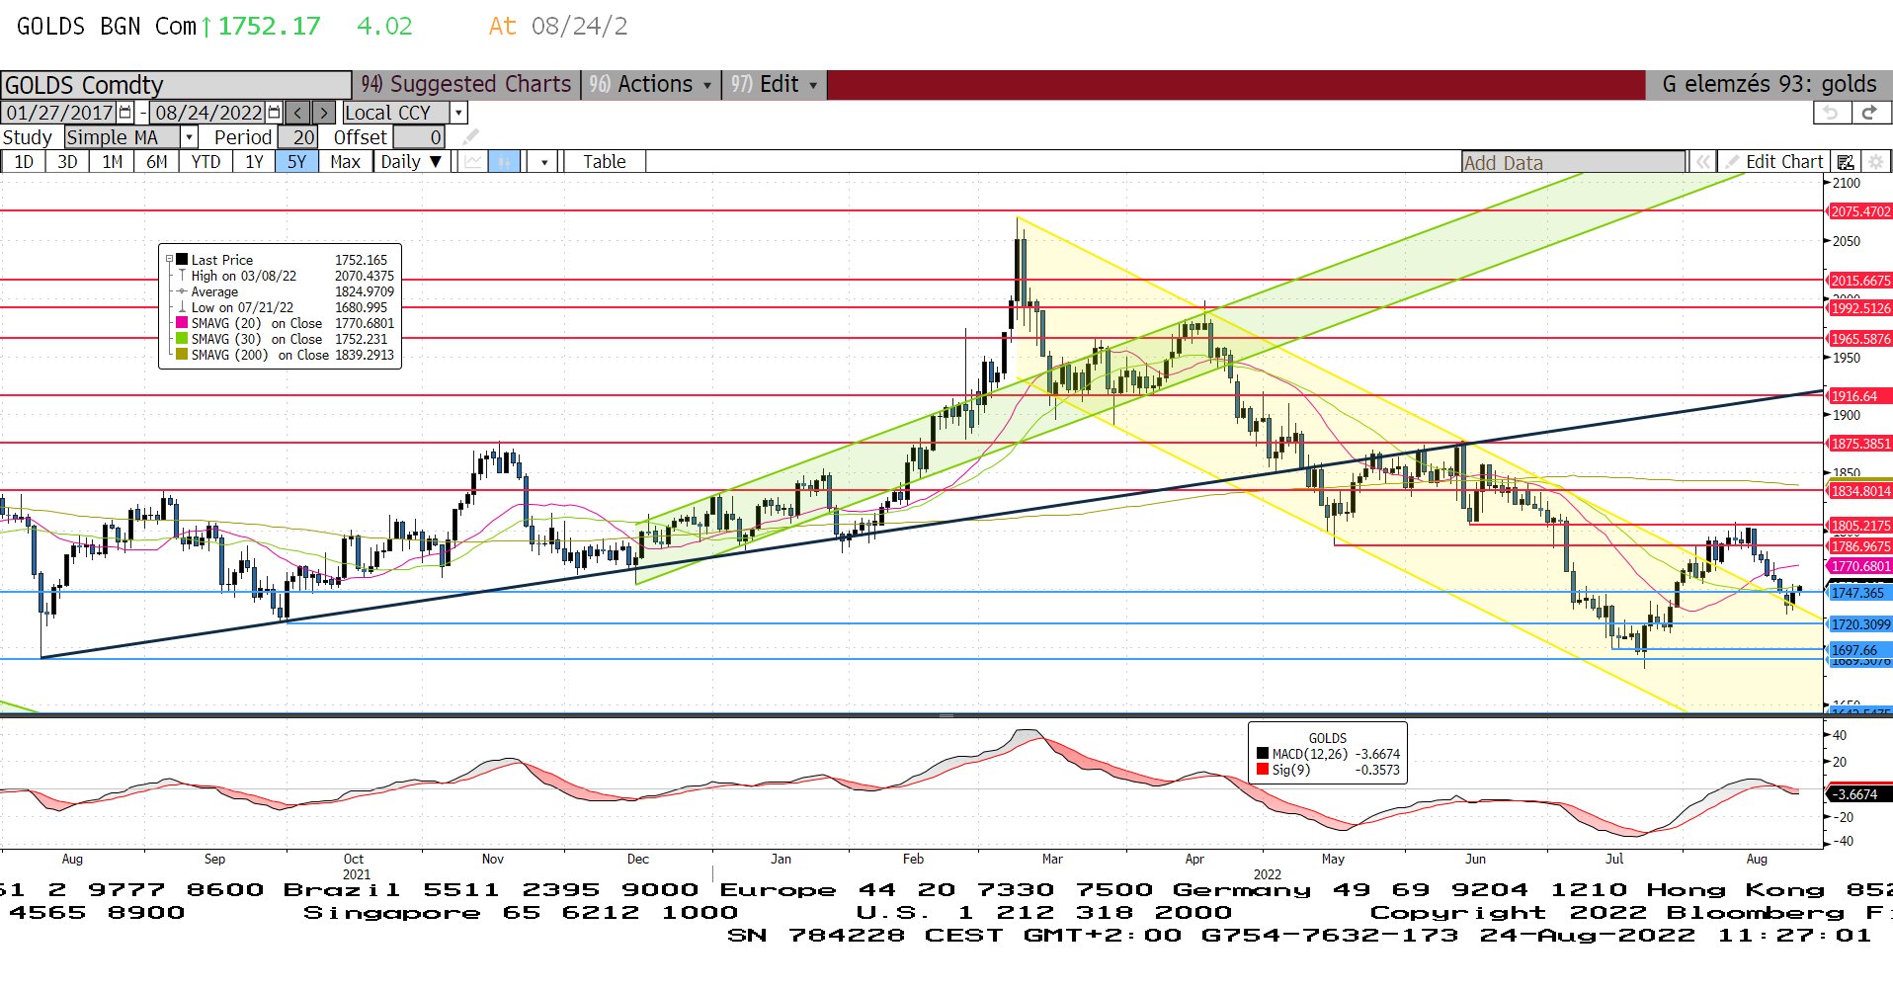
Task: Click the 1770.6801 moving average label
Action: pyautogui.click(x=1860, y=566)
